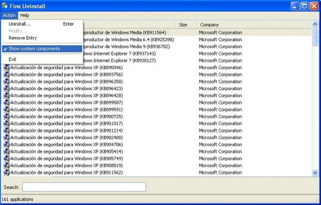Minimize the Fine Uninstall window
Image resolution: width=321 pixels, height=205 pixels.
295,6
